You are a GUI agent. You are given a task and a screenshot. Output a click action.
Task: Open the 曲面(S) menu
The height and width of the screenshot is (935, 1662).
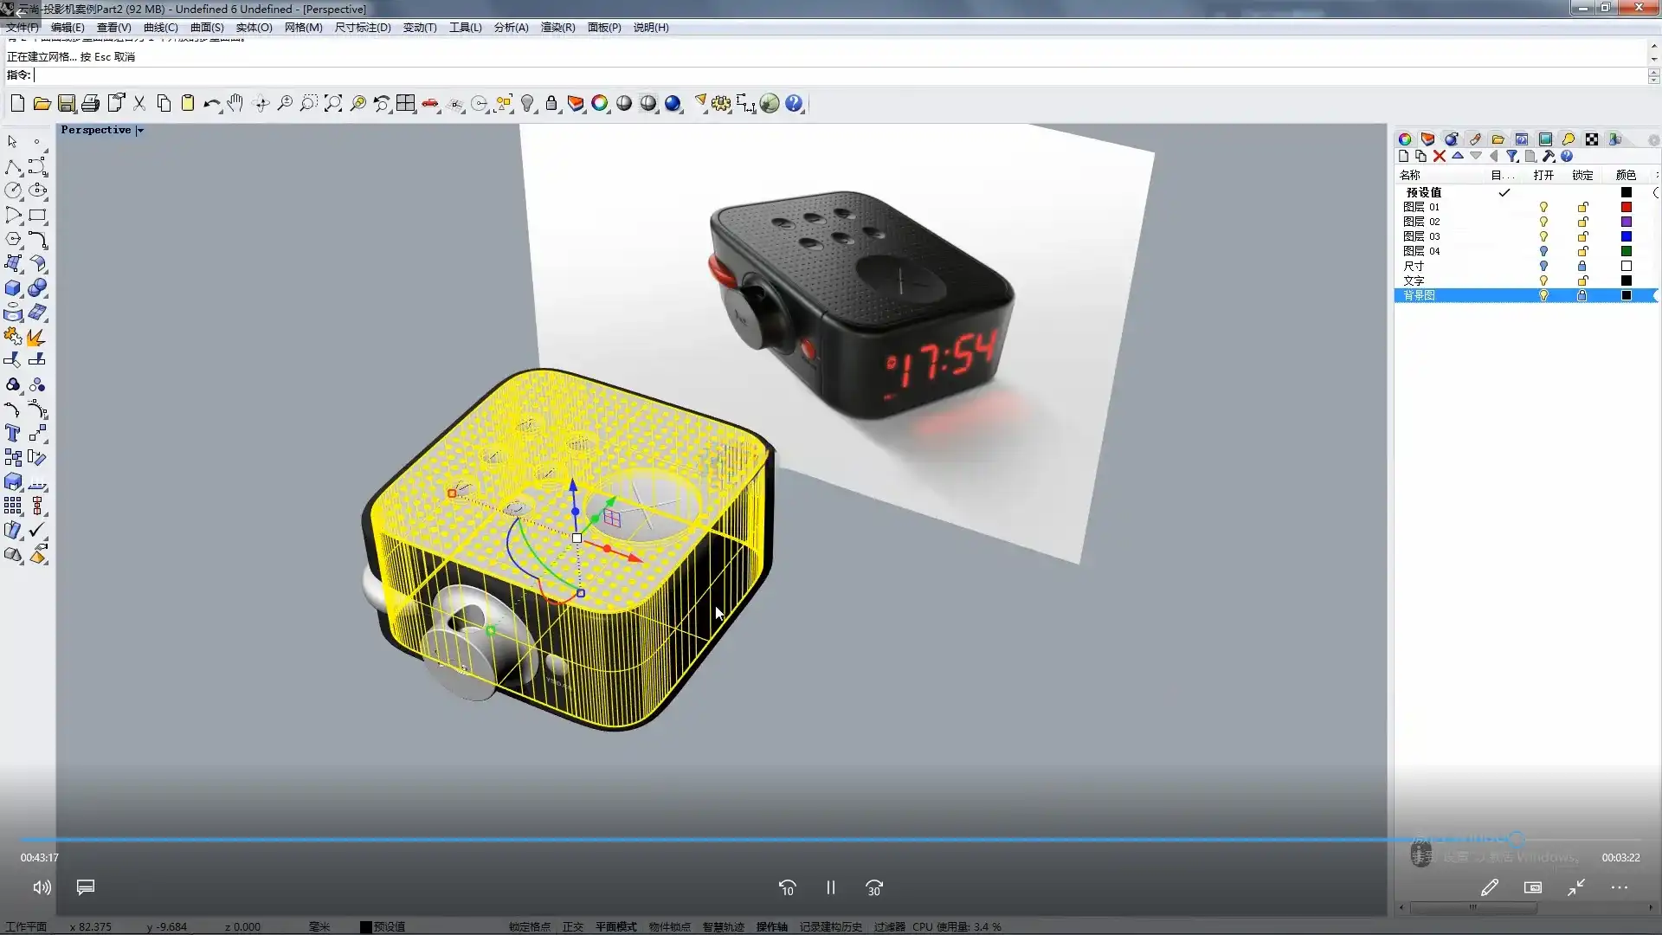pos(207,28)
